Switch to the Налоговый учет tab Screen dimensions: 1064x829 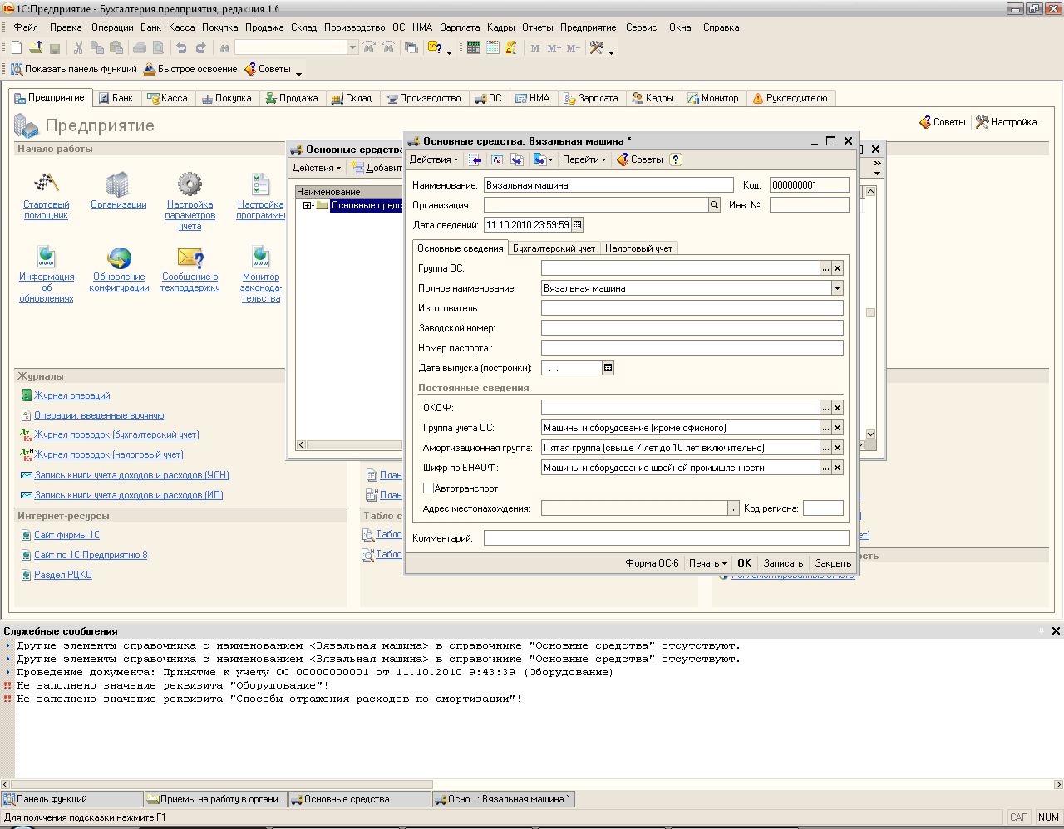click(638, 248)
